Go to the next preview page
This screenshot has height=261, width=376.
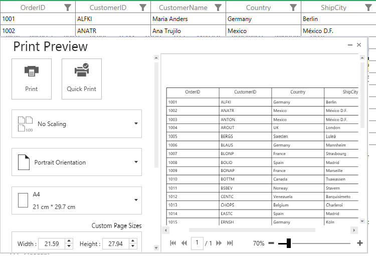pos(219,243)
